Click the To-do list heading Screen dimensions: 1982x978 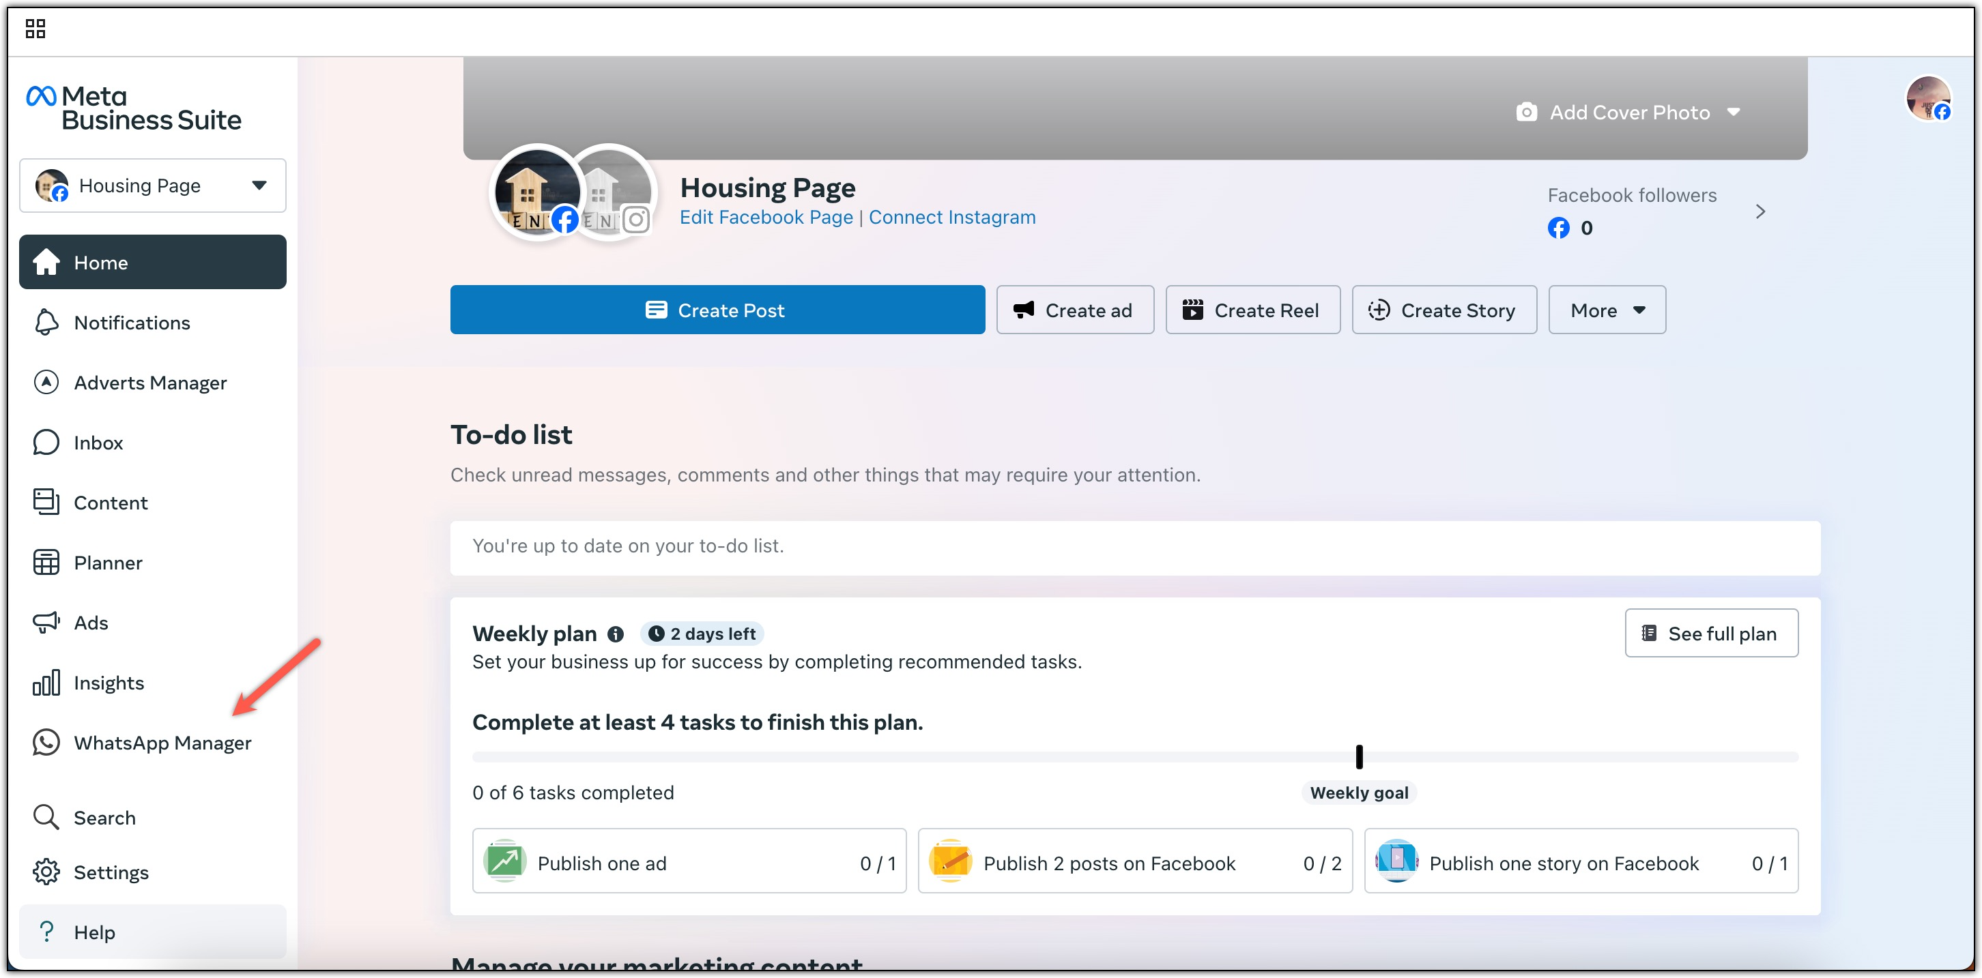pyautogui.click(x=512, y=434)
